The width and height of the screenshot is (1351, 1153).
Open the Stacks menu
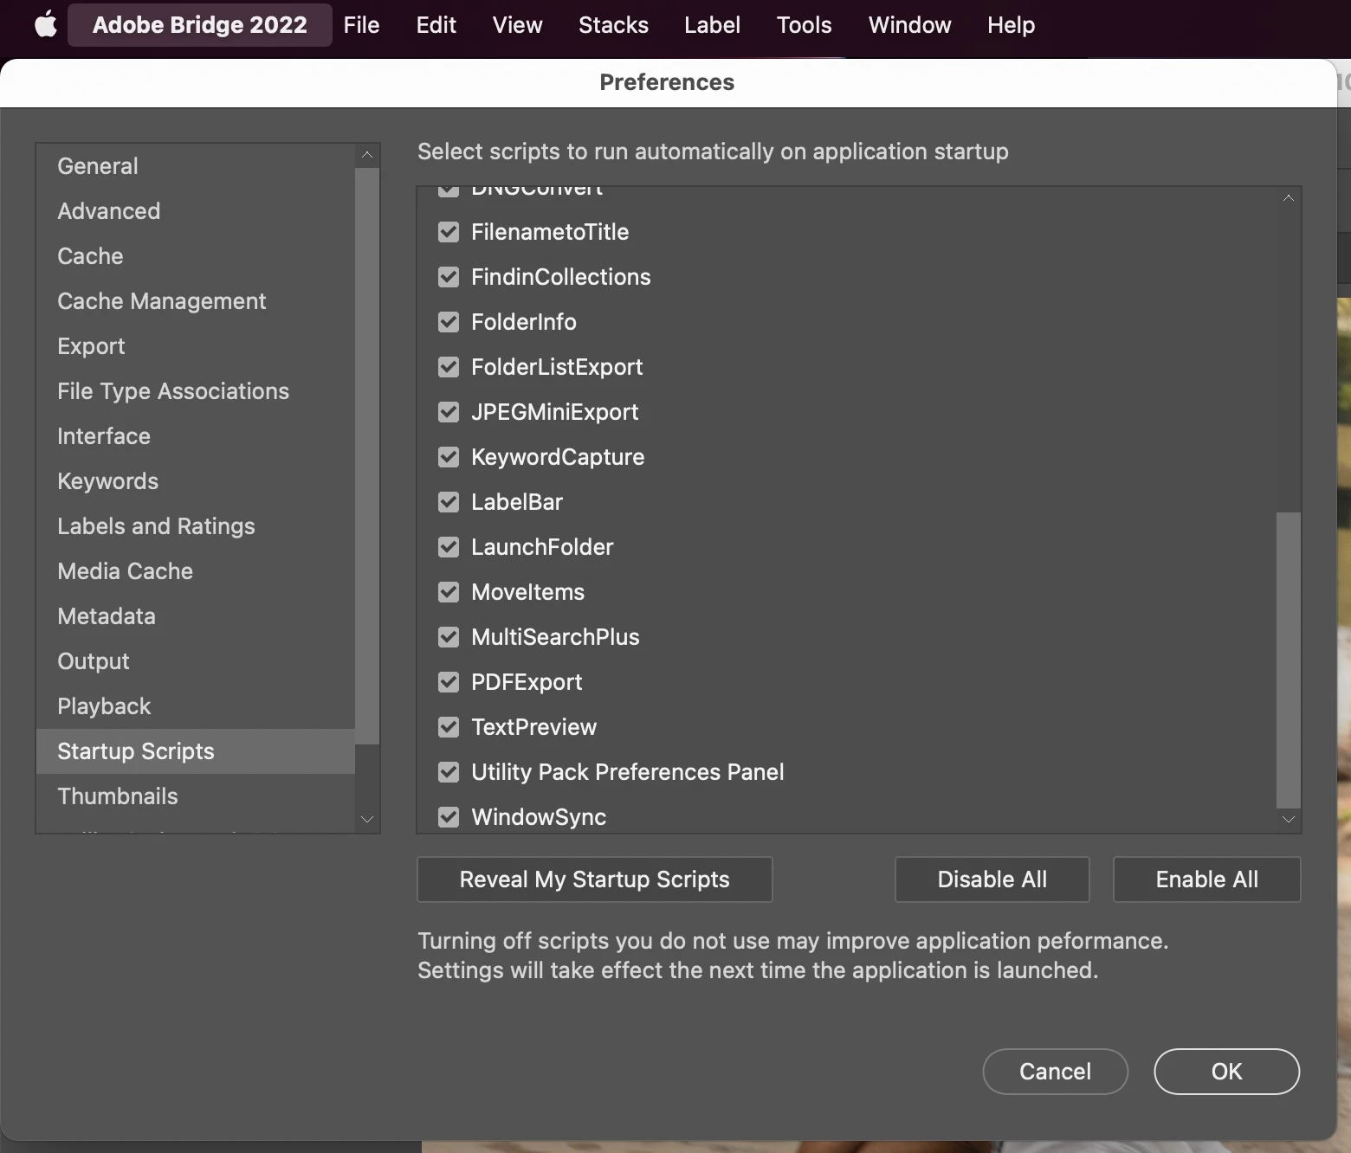tap(613, 24)
